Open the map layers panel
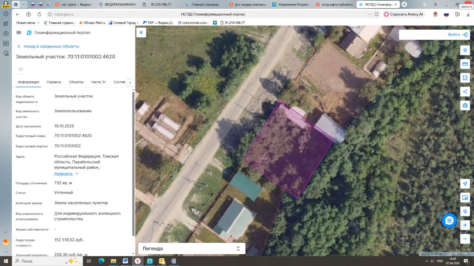This screenshot has width=474, height=266. pos(465,50)
